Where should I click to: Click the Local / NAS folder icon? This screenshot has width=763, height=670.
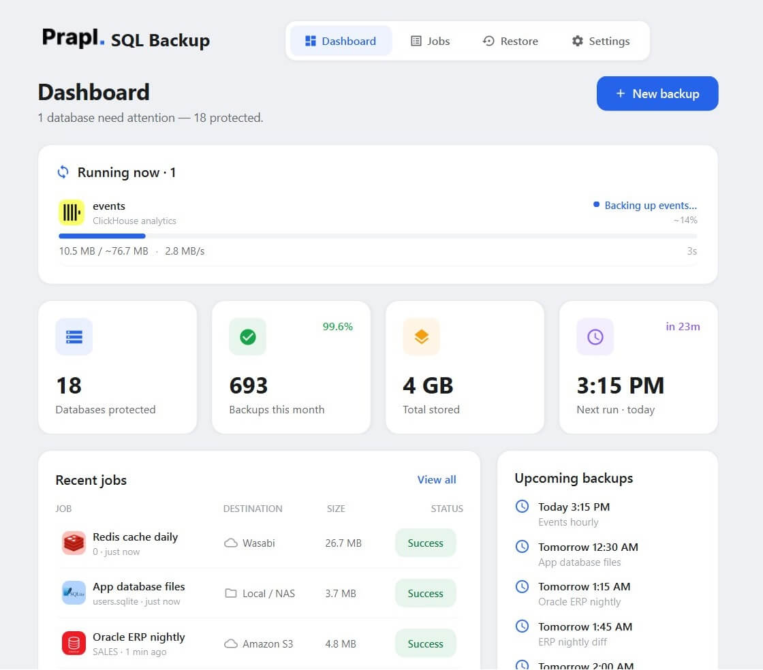click(231, 593)
